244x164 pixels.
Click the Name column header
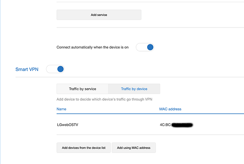[x=61, y=109]
